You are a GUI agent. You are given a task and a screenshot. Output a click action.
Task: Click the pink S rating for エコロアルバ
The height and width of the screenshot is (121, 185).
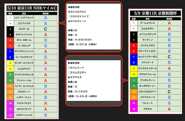point(46,69)
